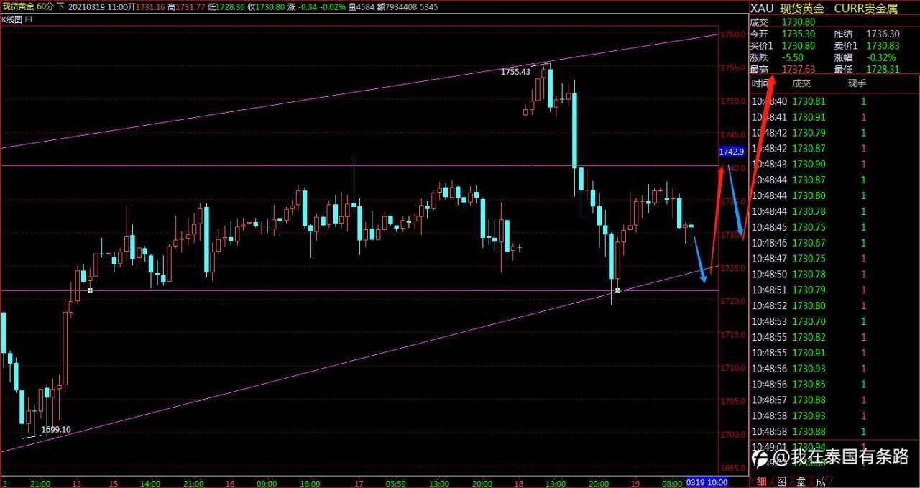This screenshot has height=488, width=920.
Task: Click the 60分 period label
Action: (x=44, y=6)
